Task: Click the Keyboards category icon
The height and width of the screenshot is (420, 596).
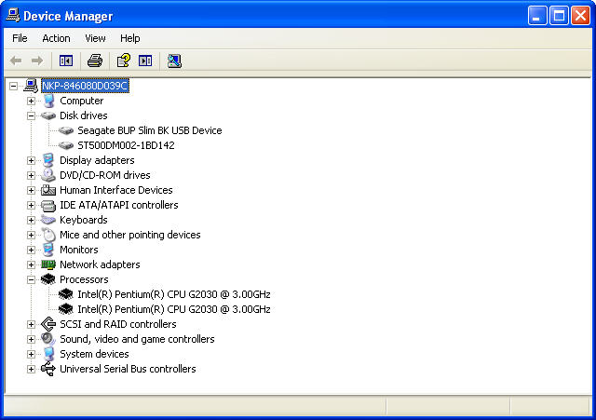Action: point(48,220)
